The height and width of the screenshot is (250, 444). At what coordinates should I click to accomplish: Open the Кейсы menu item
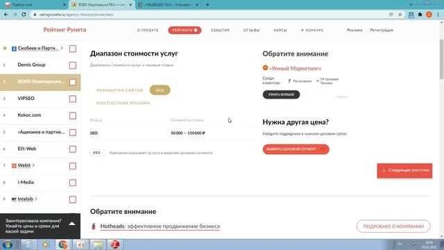point(280,30)
